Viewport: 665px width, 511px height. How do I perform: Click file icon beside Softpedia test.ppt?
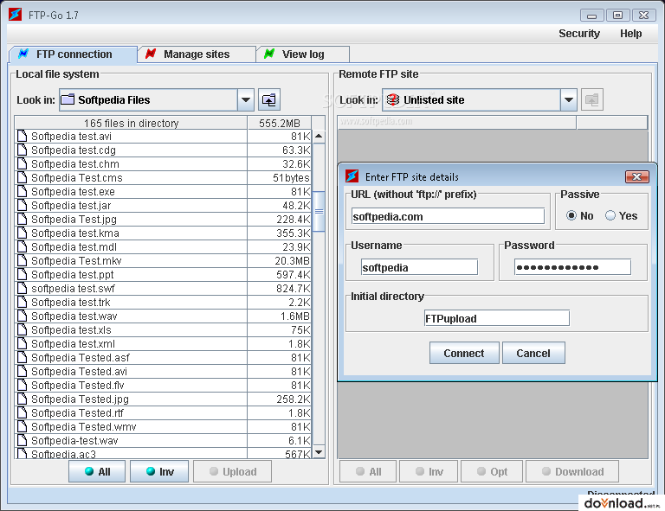click(x=22, y=274)
